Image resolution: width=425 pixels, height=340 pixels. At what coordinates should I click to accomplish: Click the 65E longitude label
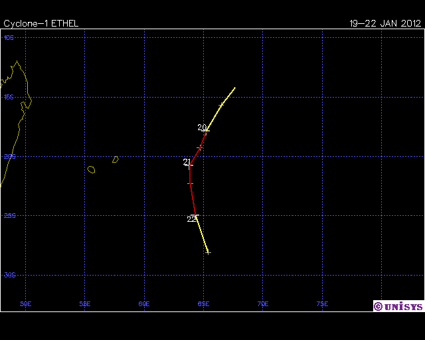point(204,304)
